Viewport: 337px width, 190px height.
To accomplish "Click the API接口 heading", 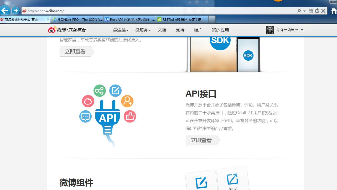I will [201, 94].
